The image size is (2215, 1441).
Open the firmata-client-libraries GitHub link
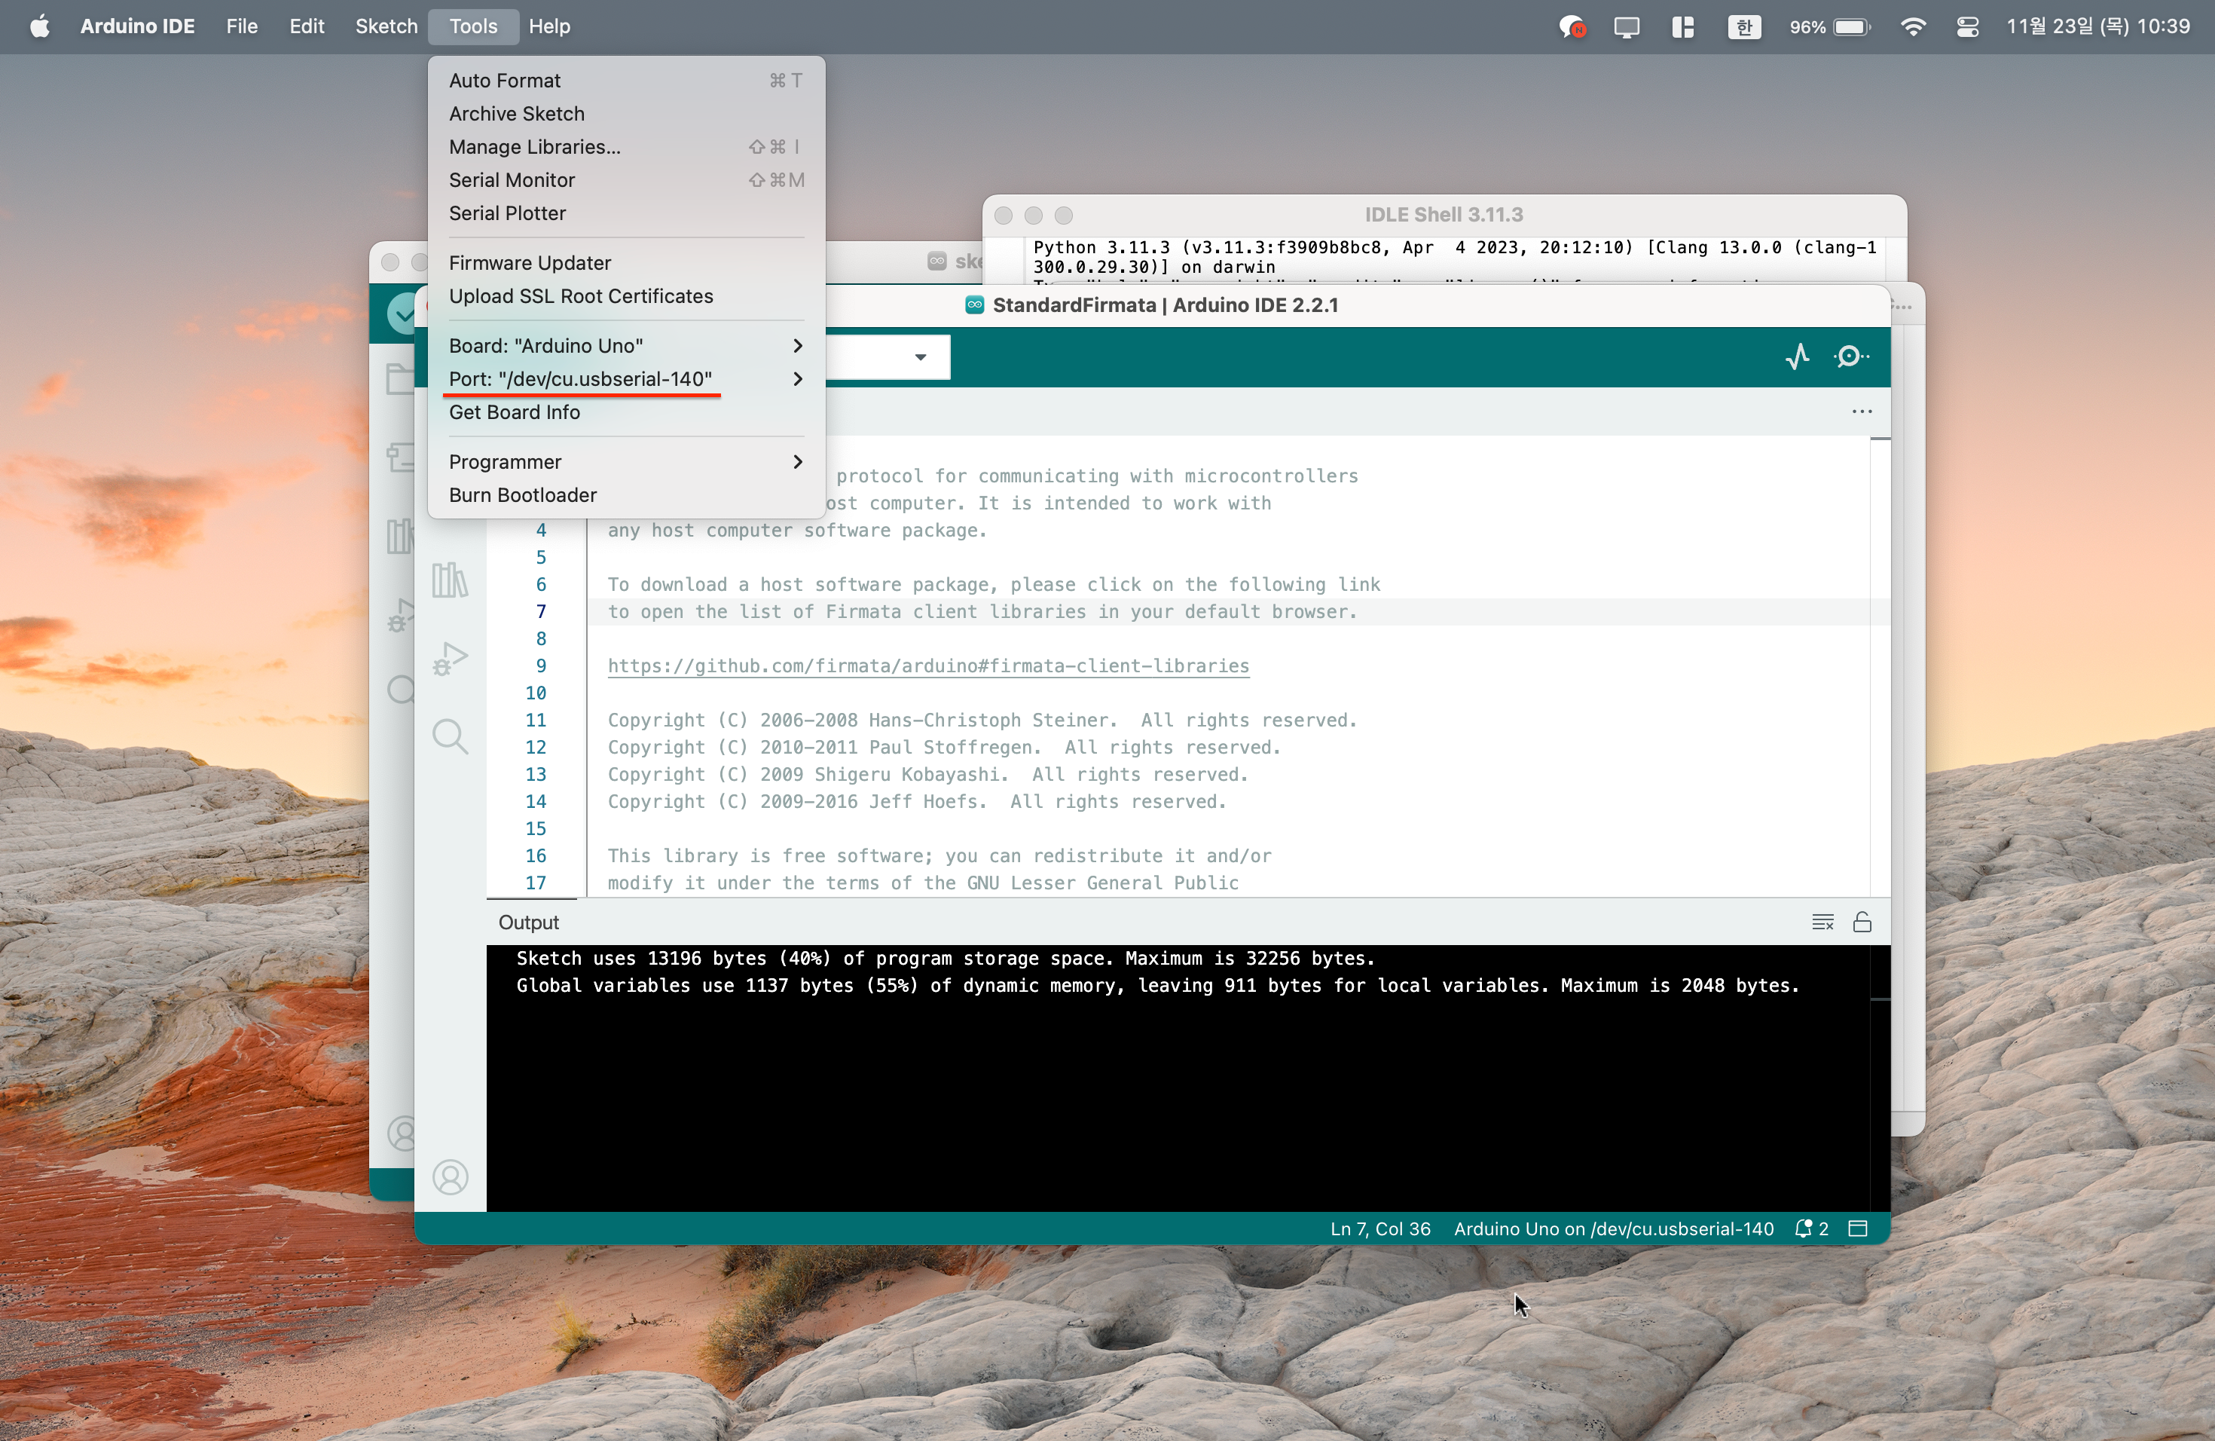pyautogui.click(x=928, y=665)
